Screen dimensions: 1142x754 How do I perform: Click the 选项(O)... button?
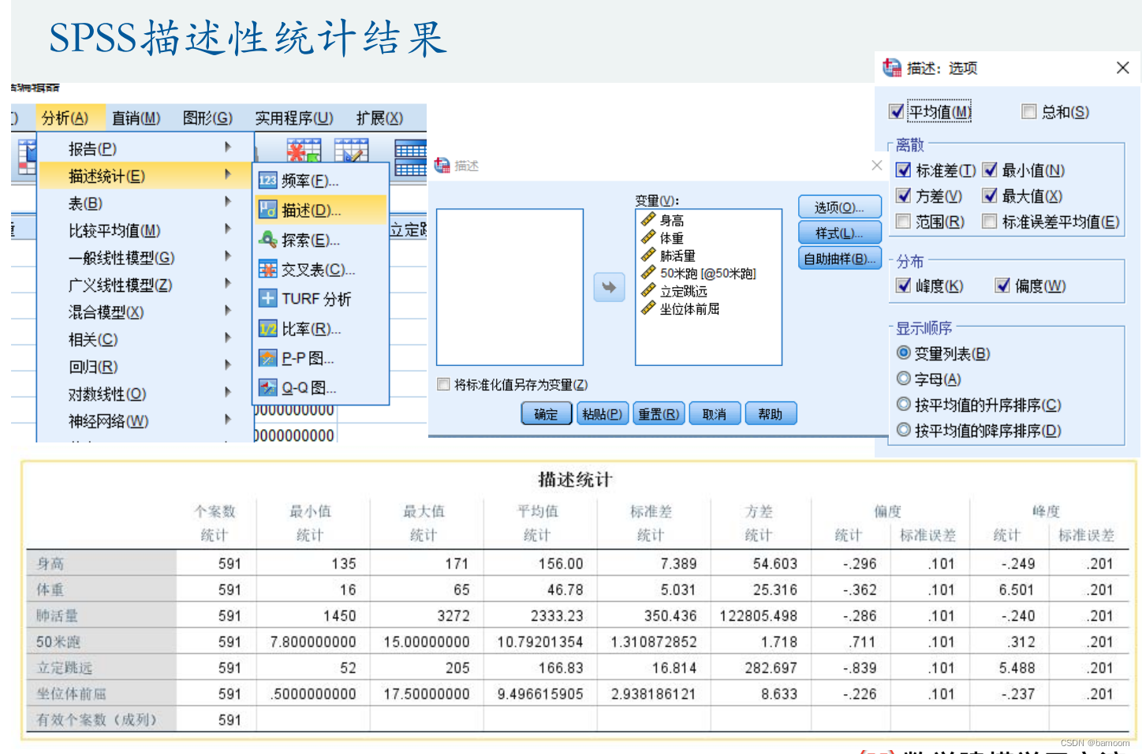tap(840, 207)
